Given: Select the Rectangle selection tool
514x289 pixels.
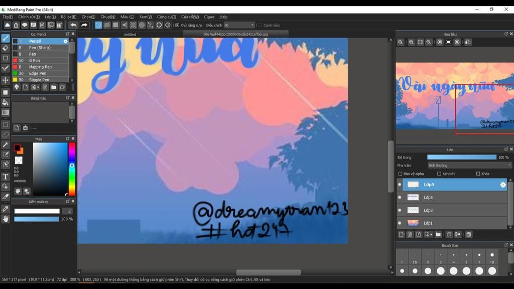Looking at the screenshot, I should coord(6,124).
